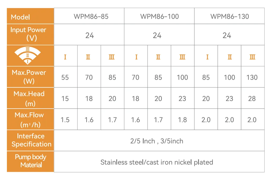Click the Input Power (V) row label
Viewport: 273px width, 184px height.
coord(28,34)
